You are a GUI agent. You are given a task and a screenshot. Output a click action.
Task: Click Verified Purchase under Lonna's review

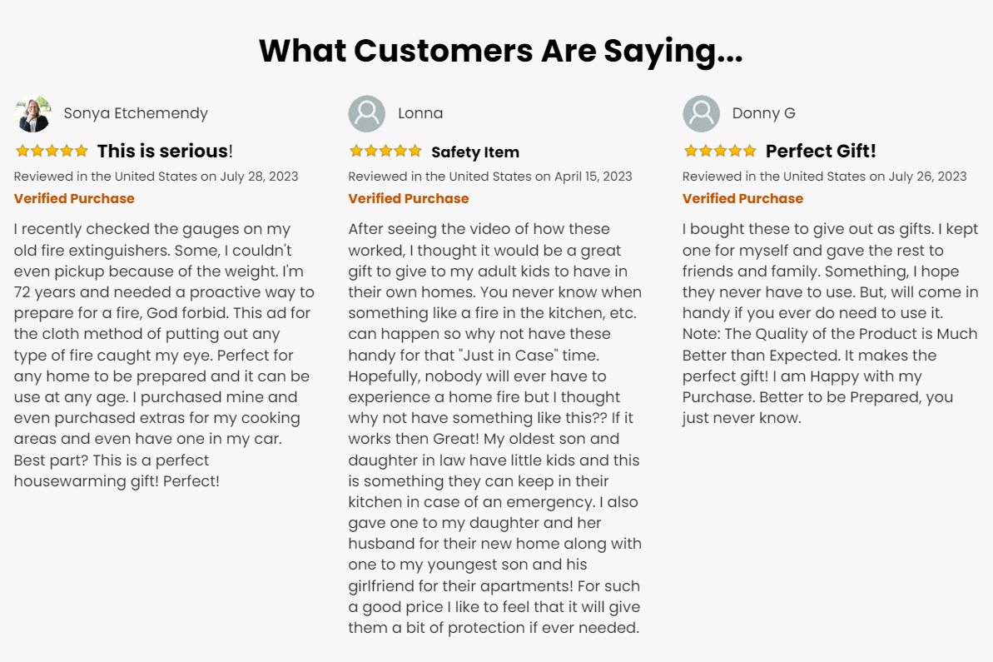coord(409,198)
